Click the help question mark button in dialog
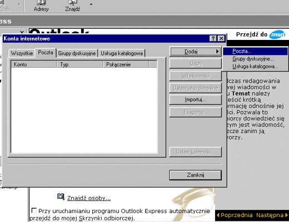Screen dimensions: 289x222 tap(213, 38)
